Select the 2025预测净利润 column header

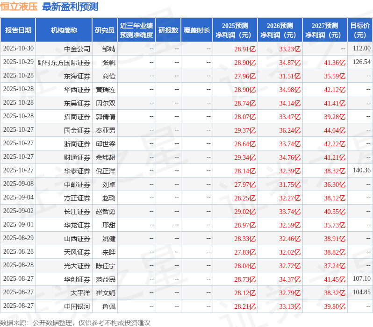coord(235,30)
